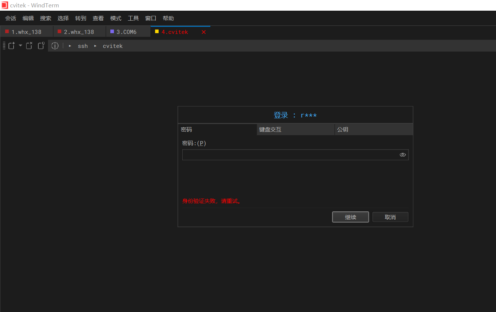Image resolution: width=496 pixels, height=312 pixels.
Task: Click the 继续 button to retry login
Action: click(350, 217)
